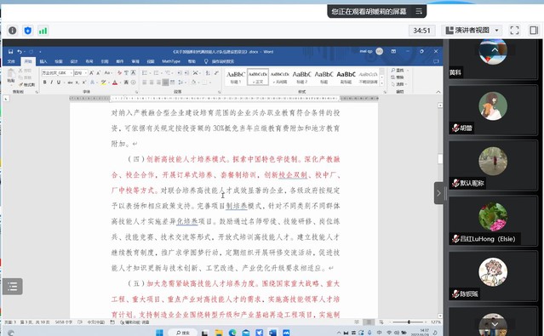Open the 演讲者视图 view dropdown

tap(472, 31)
